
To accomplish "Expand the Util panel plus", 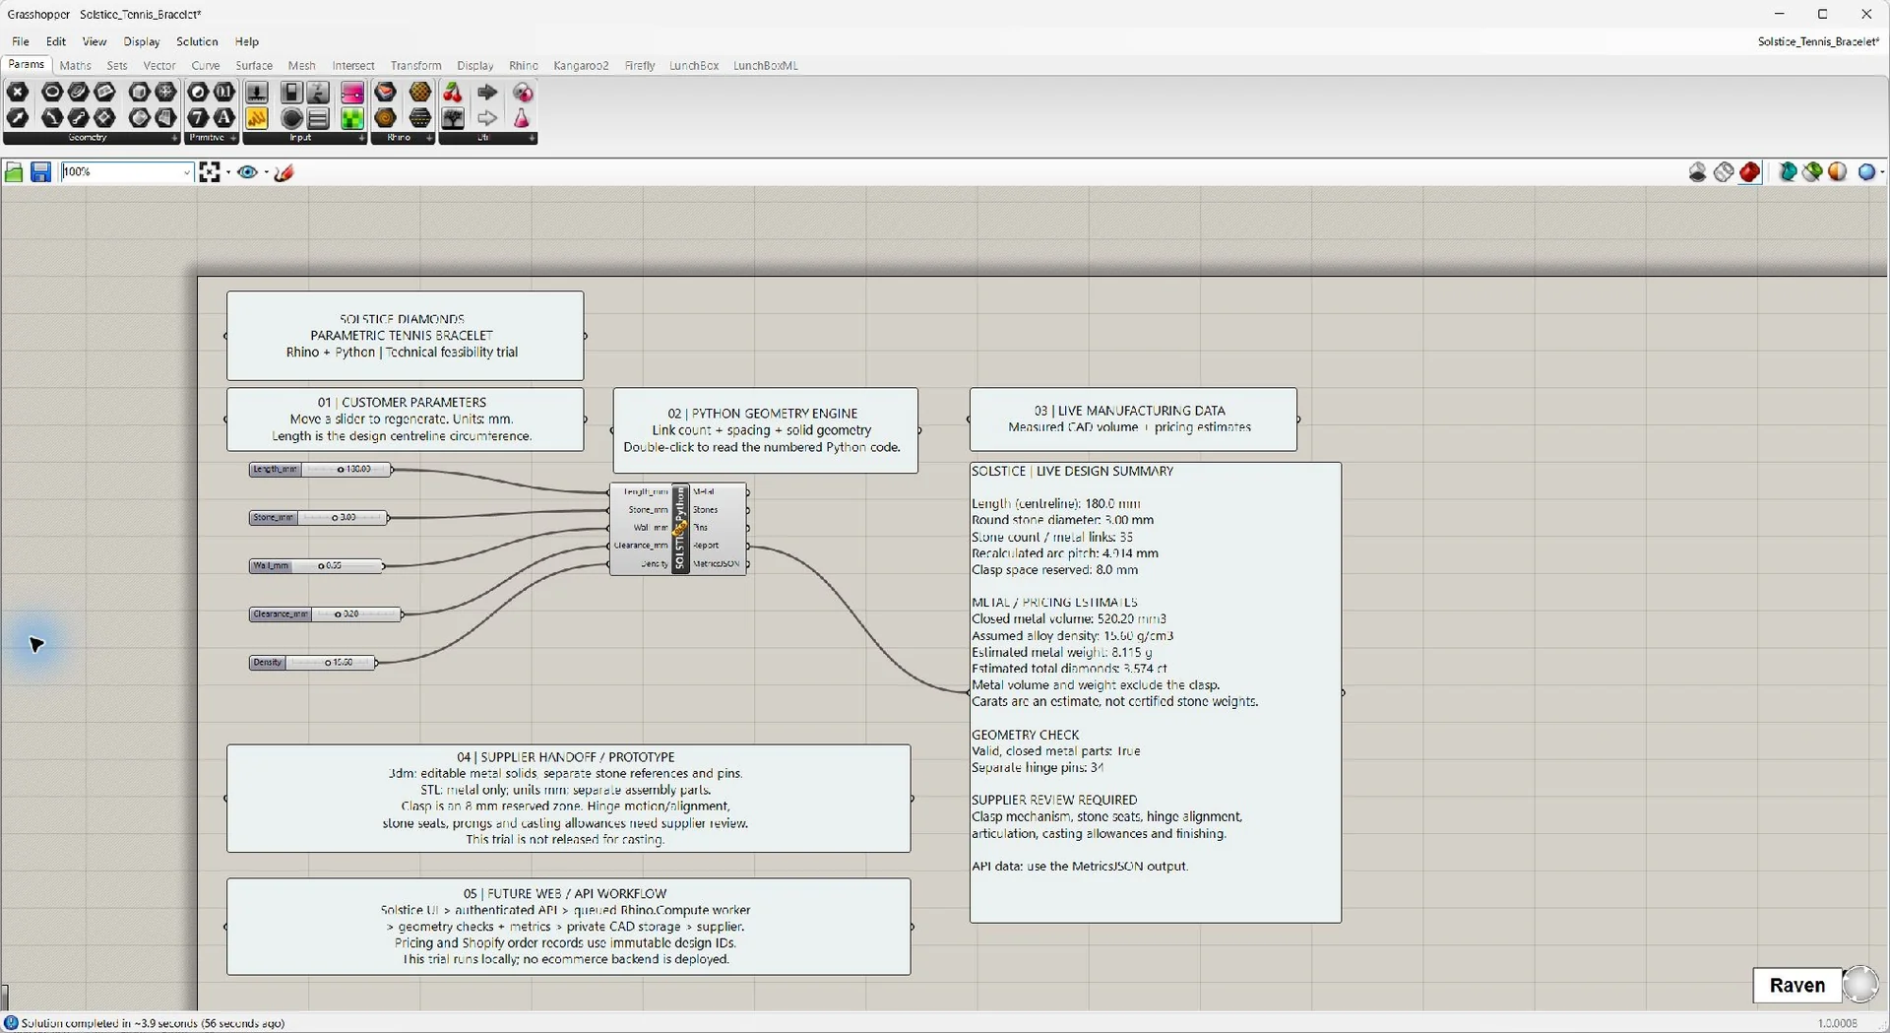I will point(532,138).
